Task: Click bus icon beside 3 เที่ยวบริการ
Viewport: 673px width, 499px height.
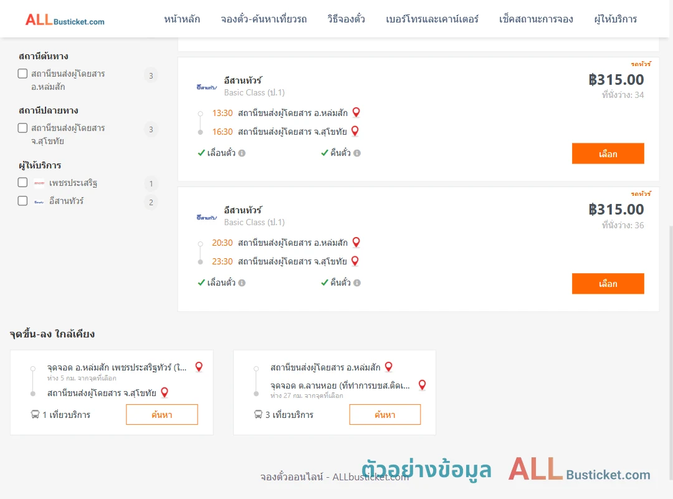Action: pos(258,414)
